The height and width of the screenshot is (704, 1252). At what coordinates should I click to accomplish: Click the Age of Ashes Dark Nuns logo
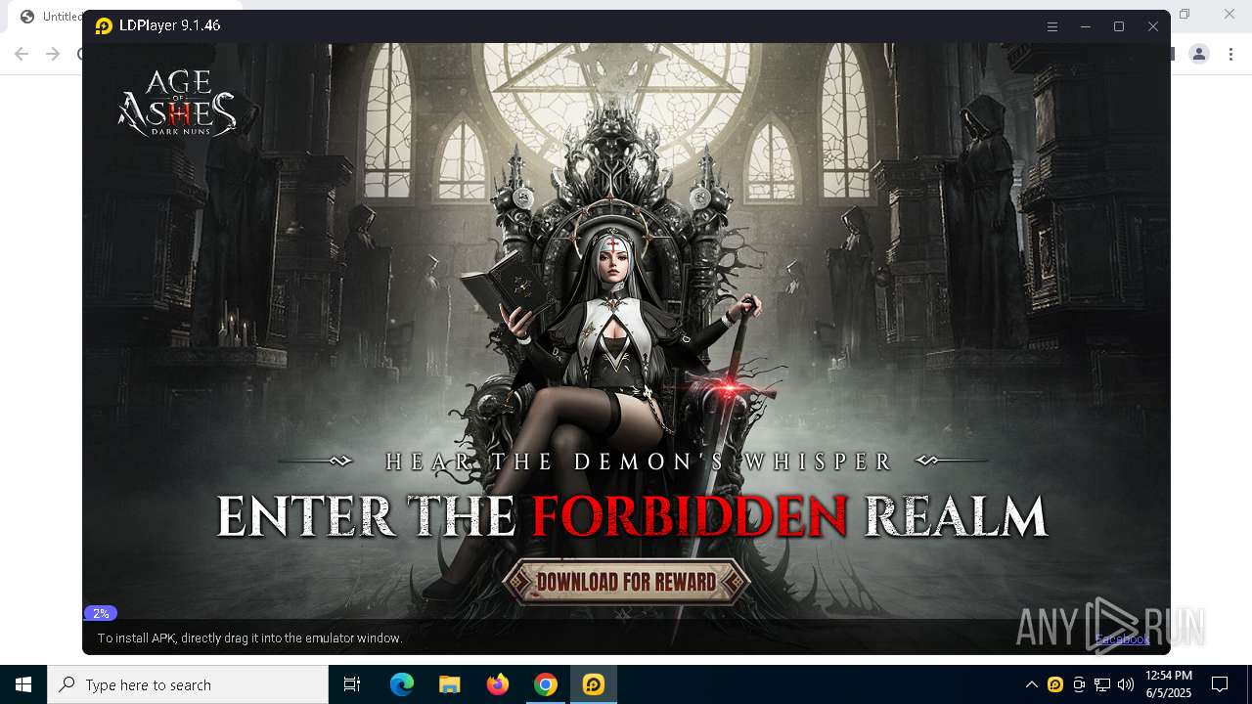coord(177,102)
